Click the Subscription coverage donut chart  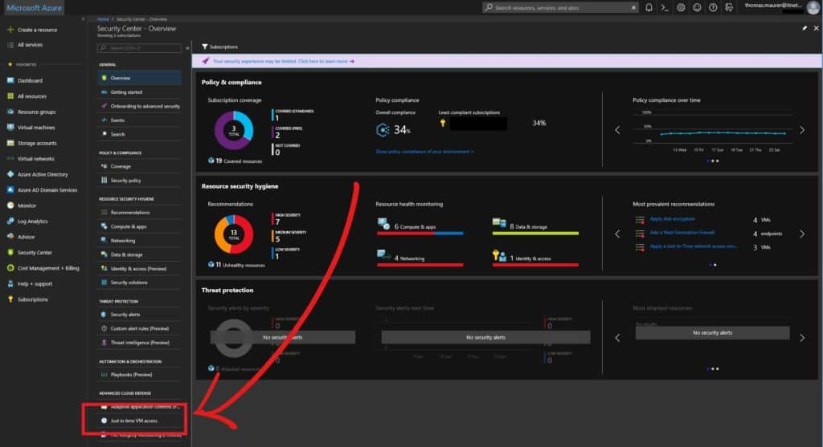(x=234, y=131)
